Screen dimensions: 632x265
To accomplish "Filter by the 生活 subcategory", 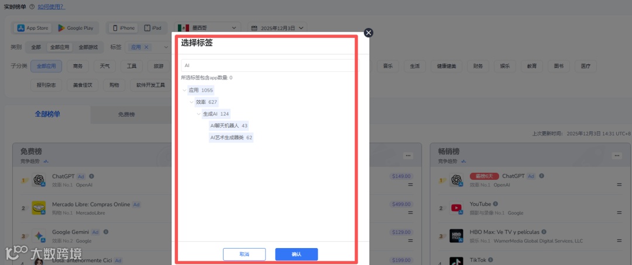I will point(415,67).
